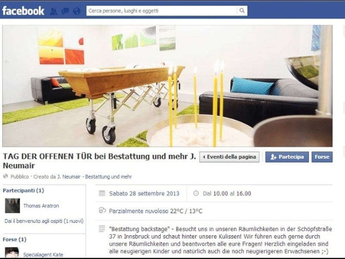
Task: Open Partecipanti (1) list
Action: tap(23, 190)
